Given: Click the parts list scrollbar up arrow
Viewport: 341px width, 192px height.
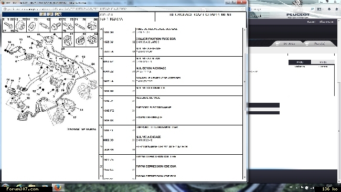Looking at the screenshot, I should [x=244, y=29].
